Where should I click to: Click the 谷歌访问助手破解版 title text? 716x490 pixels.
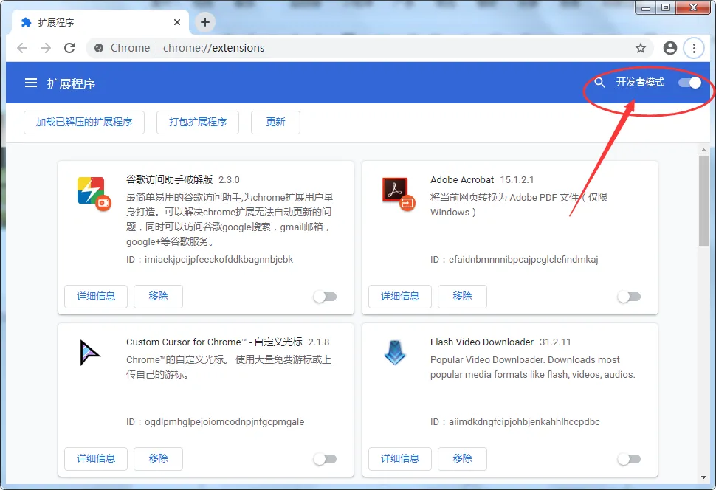(x=170, y=179)
